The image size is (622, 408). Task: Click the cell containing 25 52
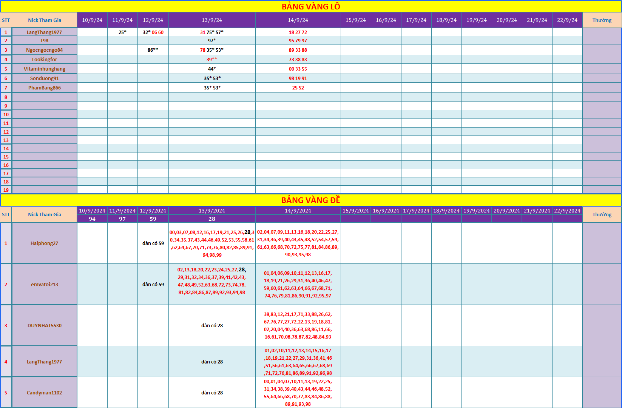pyautogui.click(x=298, y=88)
